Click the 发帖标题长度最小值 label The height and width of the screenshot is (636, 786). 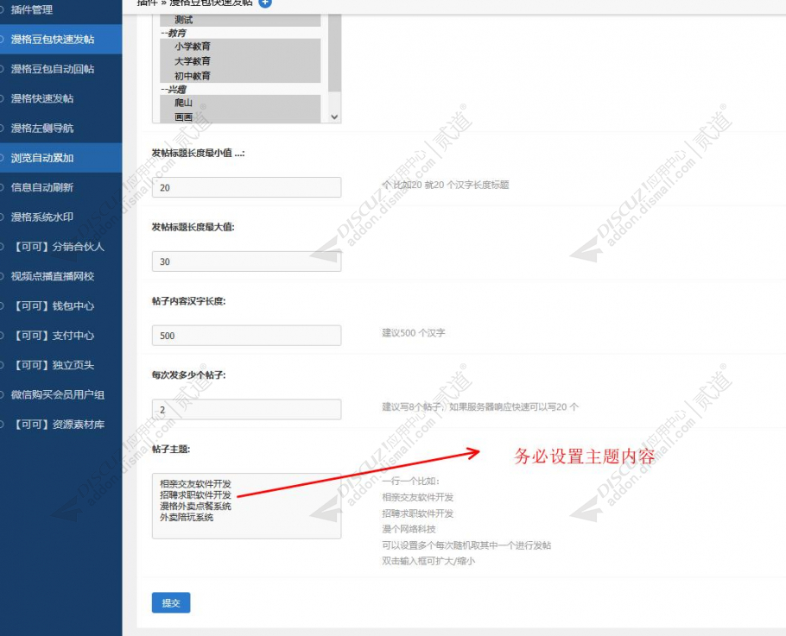198,153
